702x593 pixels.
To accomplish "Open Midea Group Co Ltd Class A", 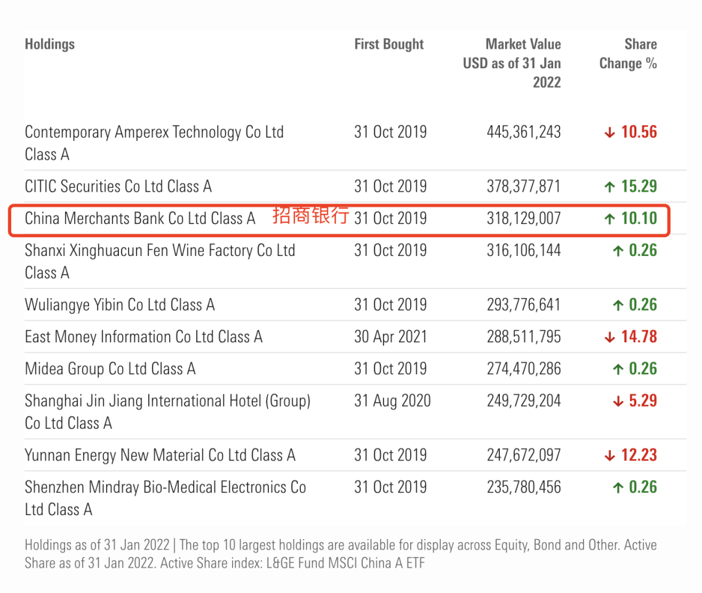I will [x=110, y=369].
